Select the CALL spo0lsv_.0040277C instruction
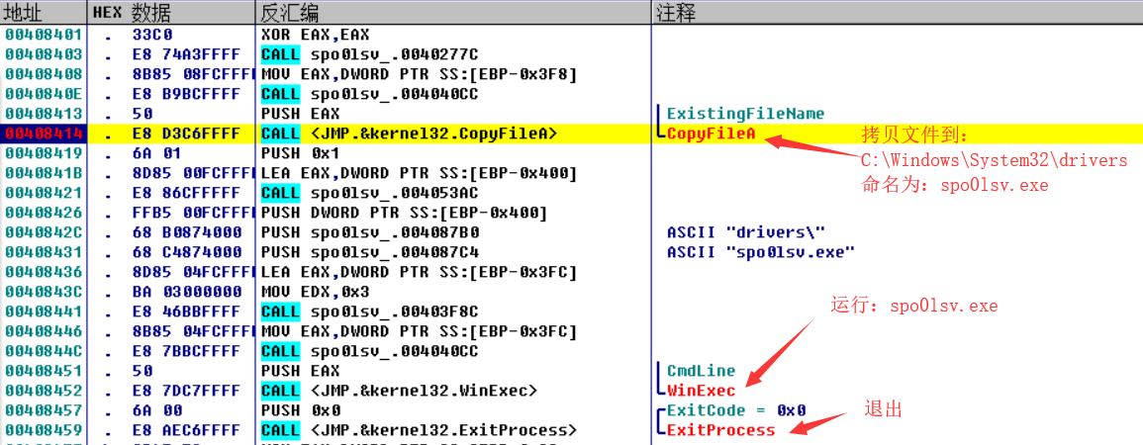 point(369,54)
